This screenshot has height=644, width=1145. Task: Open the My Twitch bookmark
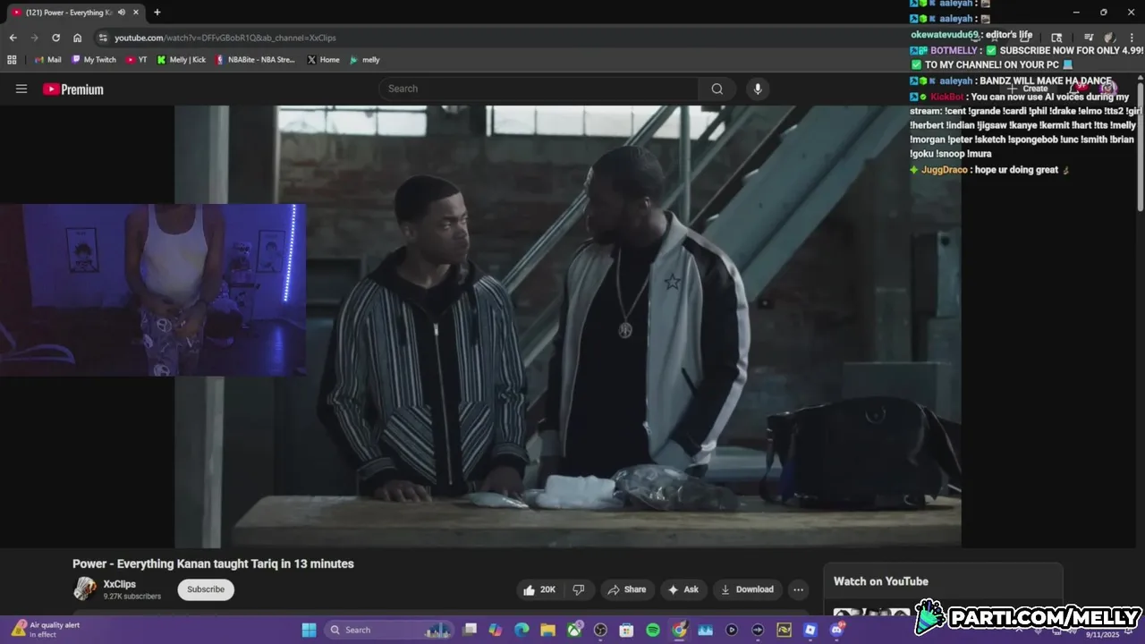(x=94, y=60)
